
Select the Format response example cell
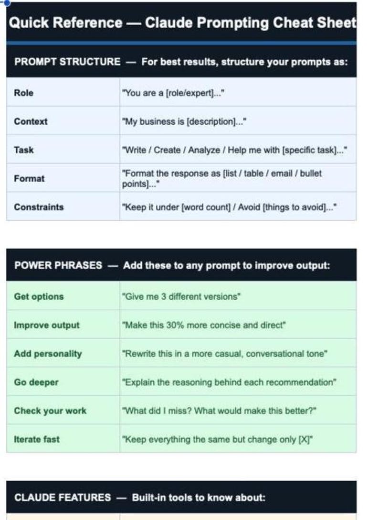[x=238, y=178]
